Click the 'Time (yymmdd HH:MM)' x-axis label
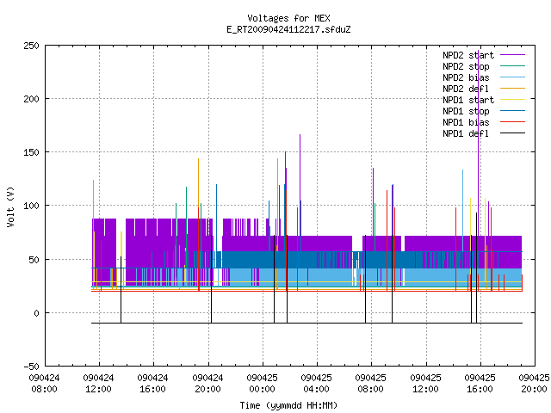 point(288,405)
